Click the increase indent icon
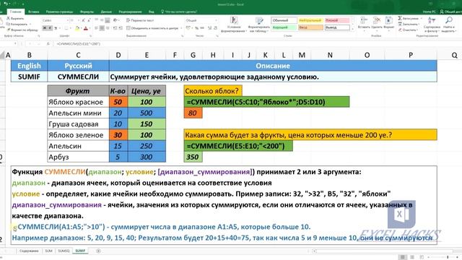 tap(121, 28)
